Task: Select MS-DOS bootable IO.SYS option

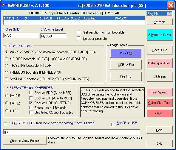Action: (x=7, y=59)
